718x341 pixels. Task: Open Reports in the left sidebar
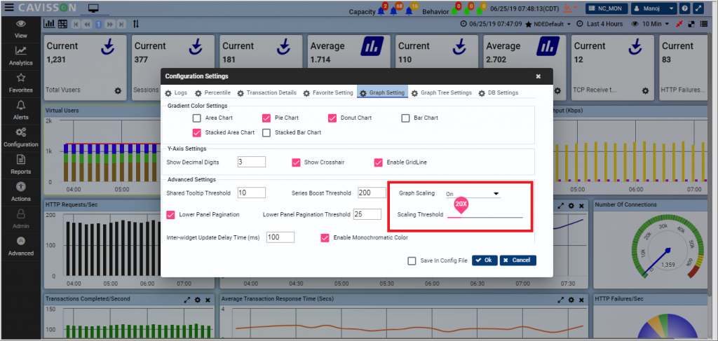point(20,165)
